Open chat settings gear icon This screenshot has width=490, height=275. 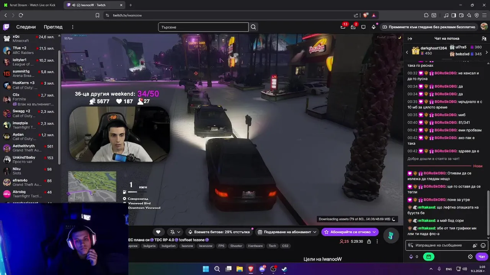click(470, 257)
